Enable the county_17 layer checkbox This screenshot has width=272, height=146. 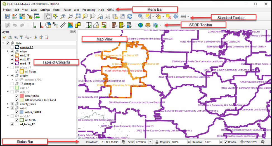(12, 47)
